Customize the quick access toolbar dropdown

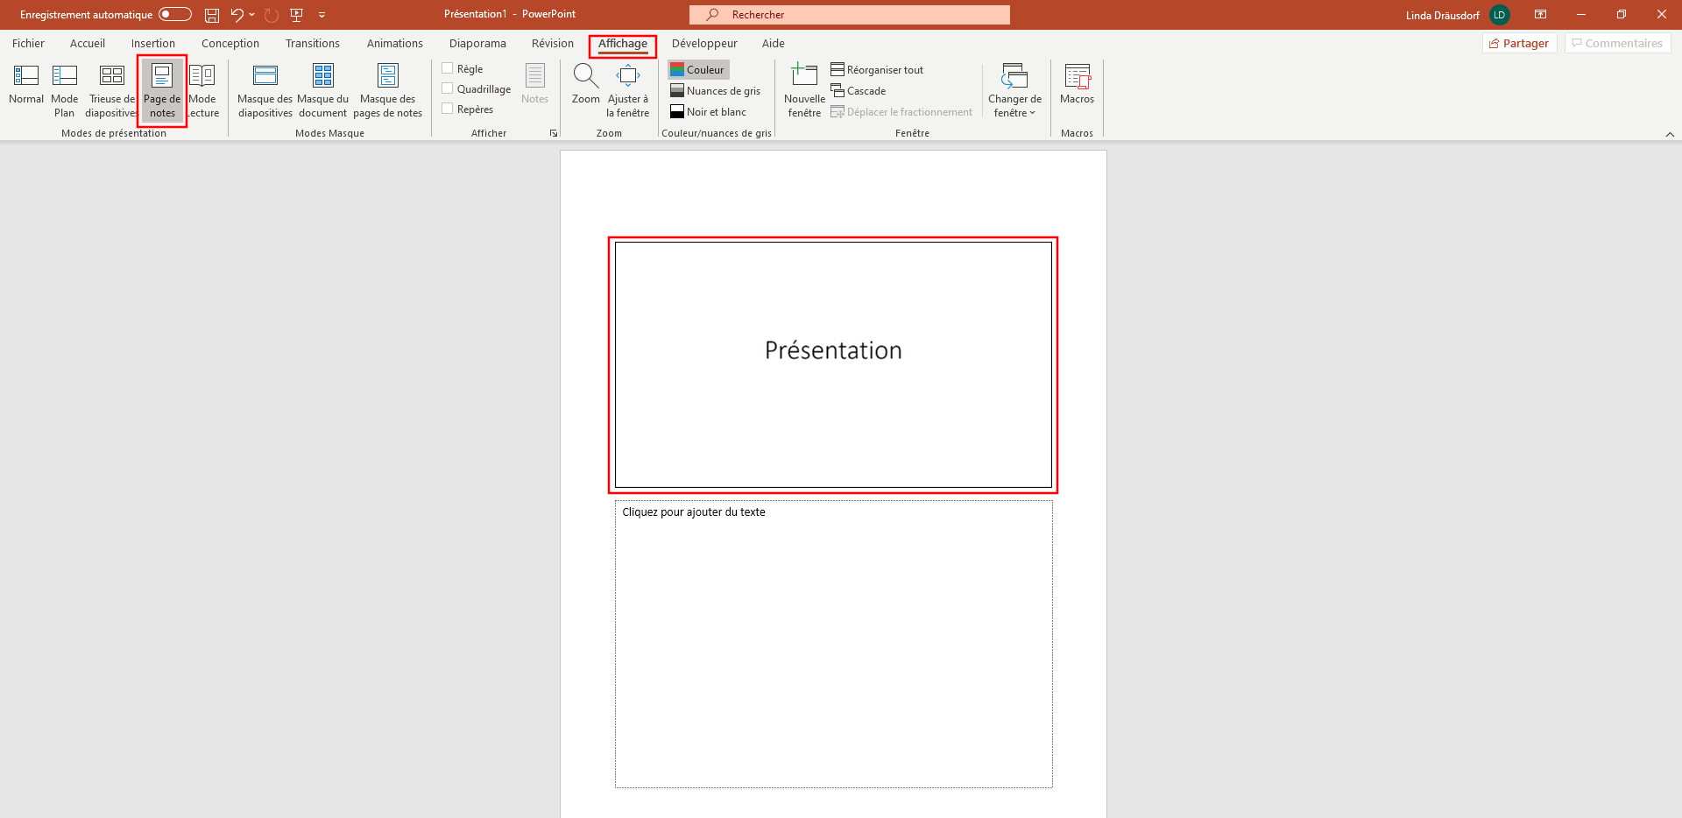point(322,15)
